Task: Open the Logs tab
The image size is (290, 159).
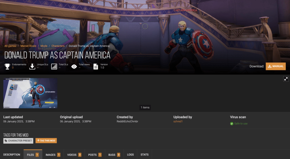Action: tap(130, 155)
